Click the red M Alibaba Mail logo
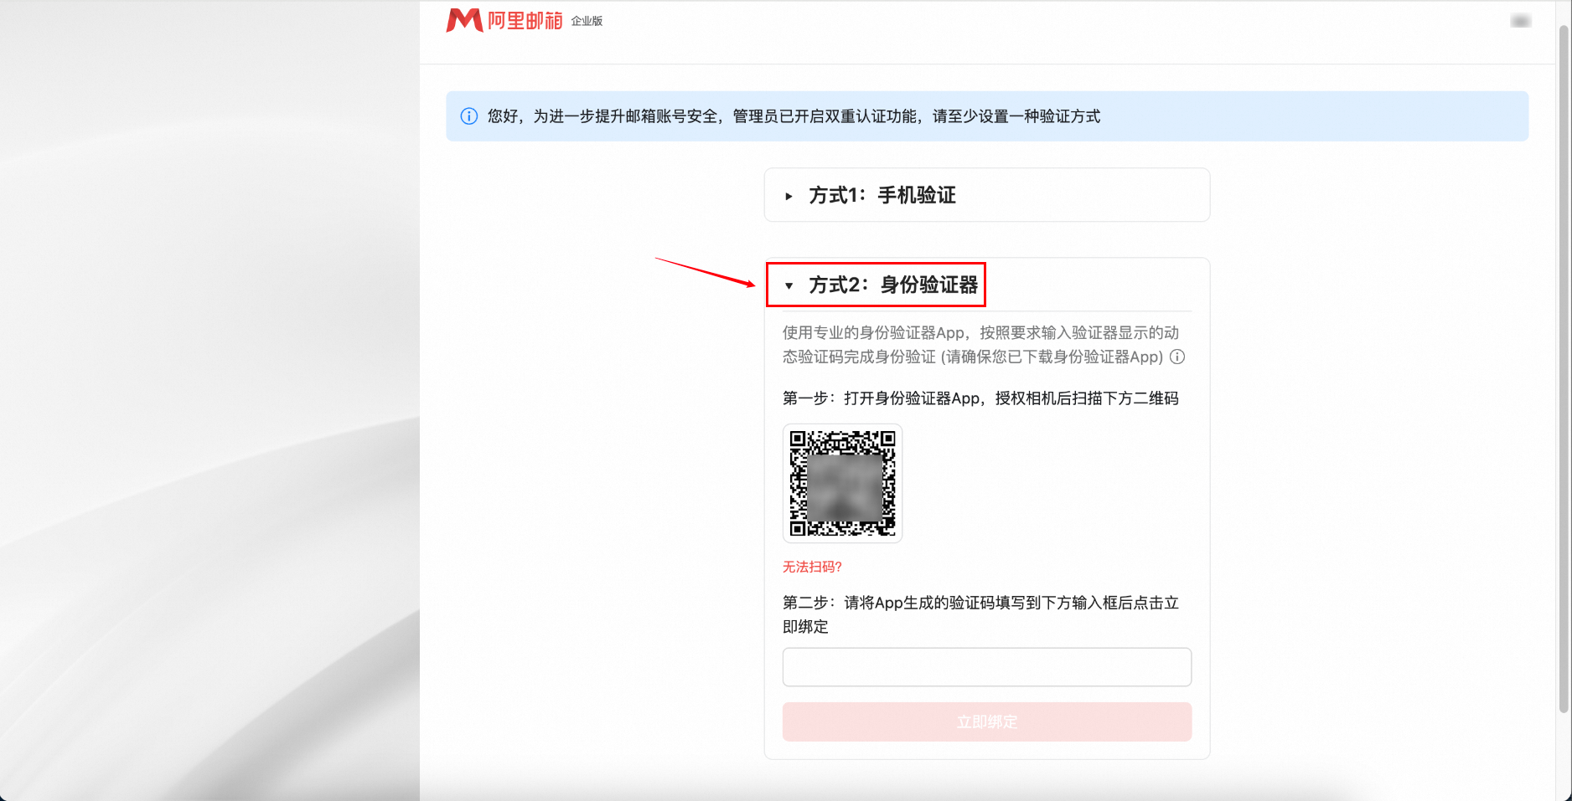Image resolution: width=1572 pixels, height=801 pixels. (463, 20)
